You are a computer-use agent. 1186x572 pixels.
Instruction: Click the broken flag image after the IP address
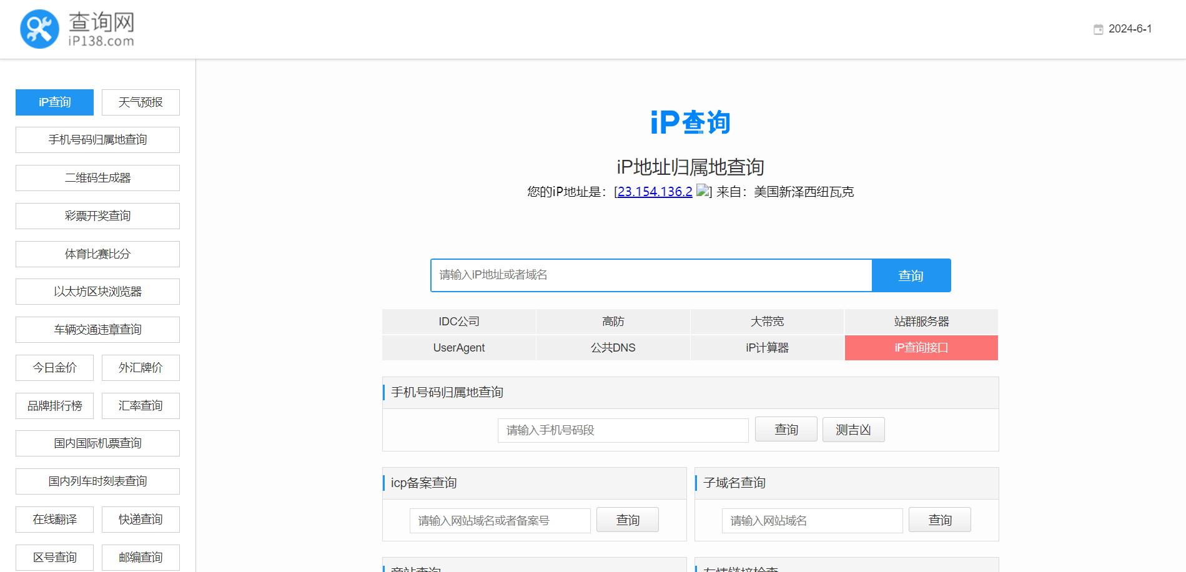(703, 191)
